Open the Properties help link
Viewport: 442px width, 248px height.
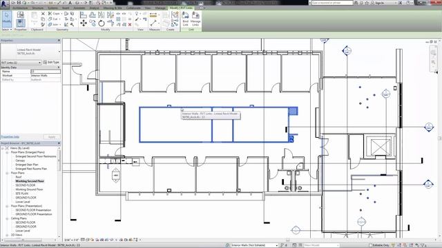[x=10, y=136]
